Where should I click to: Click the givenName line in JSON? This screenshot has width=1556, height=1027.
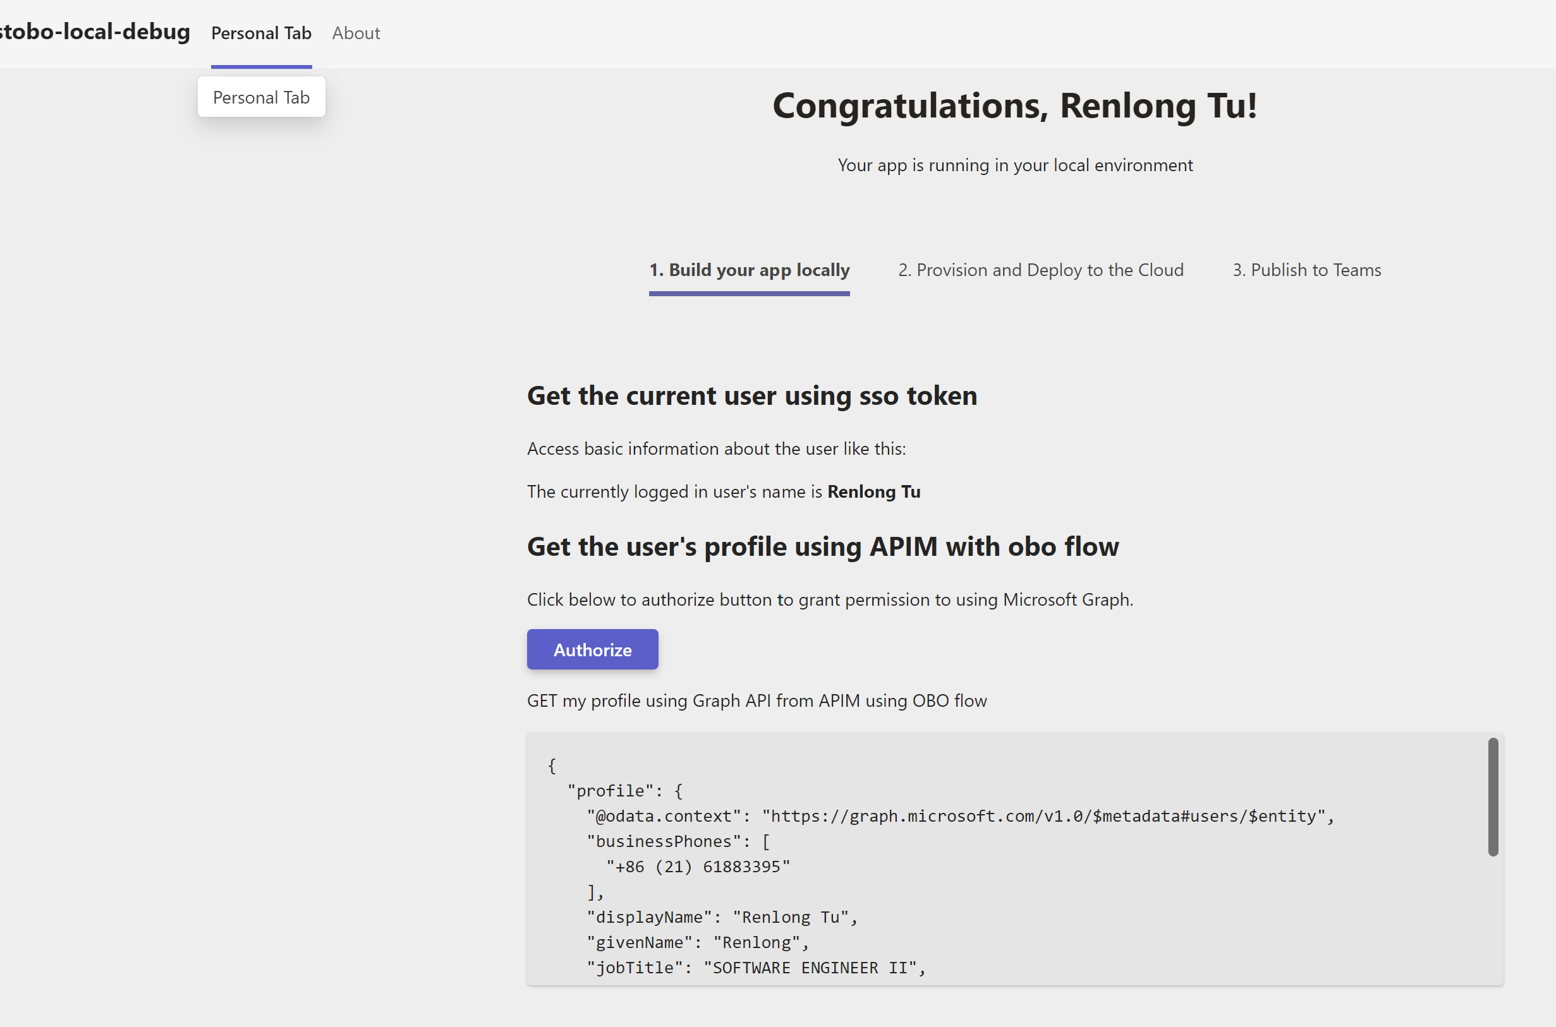tap(697, 942)
